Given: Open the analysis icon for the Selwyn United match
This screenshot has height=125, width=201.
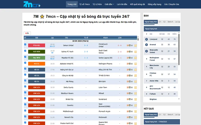Looking at the screenshot, I should pyautogui.click(x=128, y=45).
